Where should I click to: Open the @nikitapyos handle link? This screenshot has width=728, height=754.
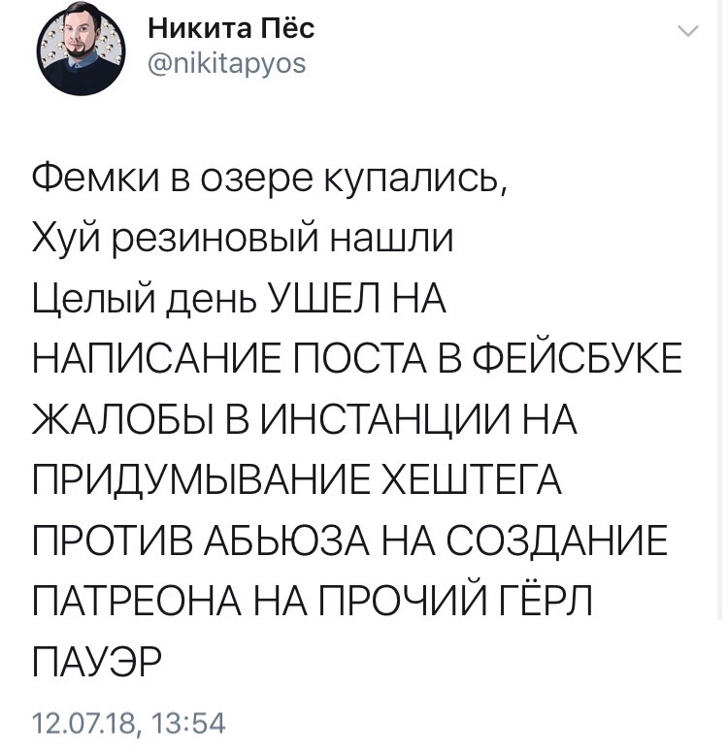(x=226, y=63)
